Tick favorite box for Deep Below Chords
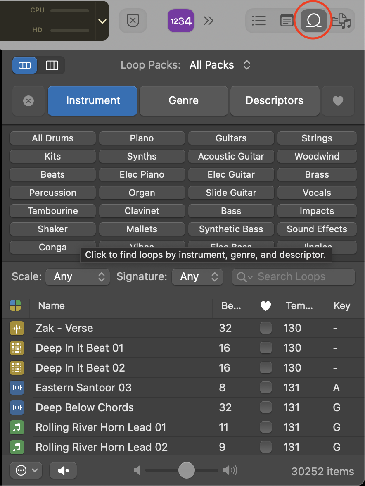Image resolution: width=365 pixels, height=486 pixels. pyautogui.click(x=266, y=407)
